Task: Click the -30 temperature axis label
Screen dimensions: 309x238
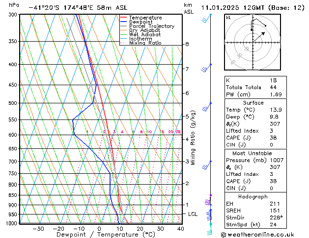Action: (38, 229)
